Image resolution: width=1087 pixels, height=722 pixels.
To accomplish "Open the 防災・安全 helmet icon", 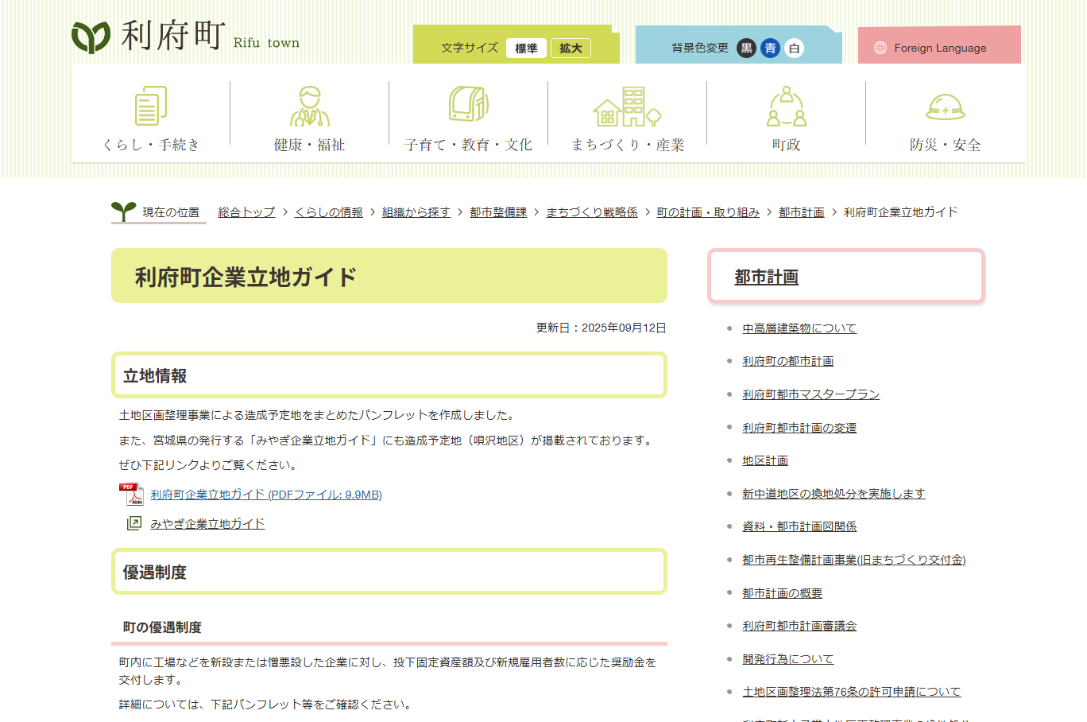I will 946,107.
